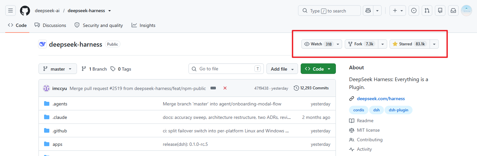The image size is (477, 156).
Task: Open 'Merge branch master into agent/onboarding-modal-flow' commit
Action: pos(222,104)
